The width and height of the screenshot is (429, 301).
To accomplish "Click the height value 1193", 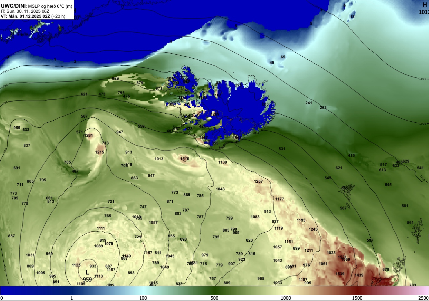I will (x=301, y=220).
